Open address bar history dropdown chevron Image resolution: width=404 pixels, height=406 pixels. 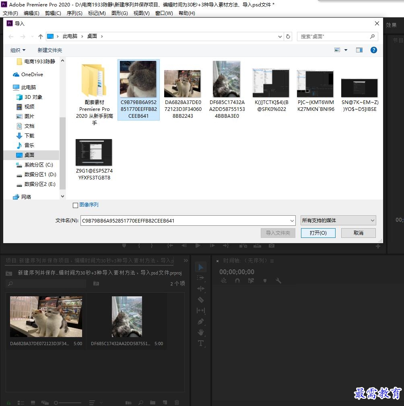pos(280,37)
